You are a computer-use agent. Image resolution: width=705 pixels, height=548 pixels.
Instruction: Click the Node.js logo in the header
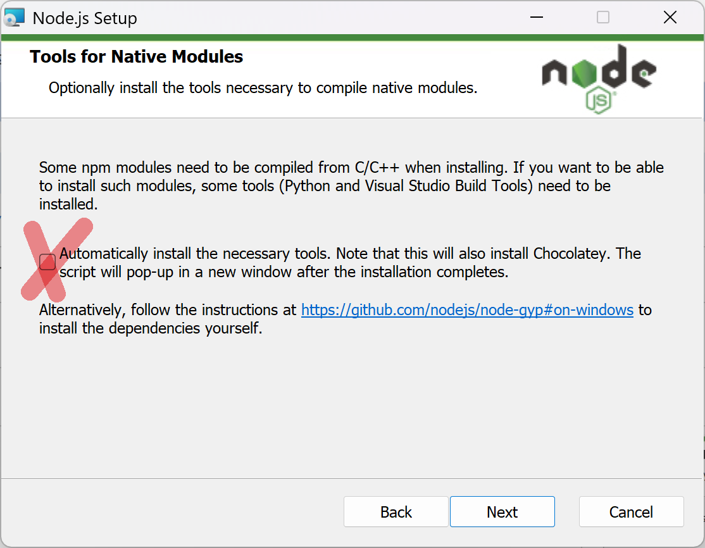point(599,78)
